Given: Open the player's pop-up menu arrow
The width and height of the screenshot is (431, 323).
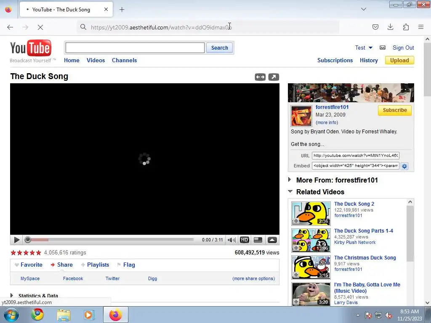Looking at the screenshot, I should tap(272, 240).
